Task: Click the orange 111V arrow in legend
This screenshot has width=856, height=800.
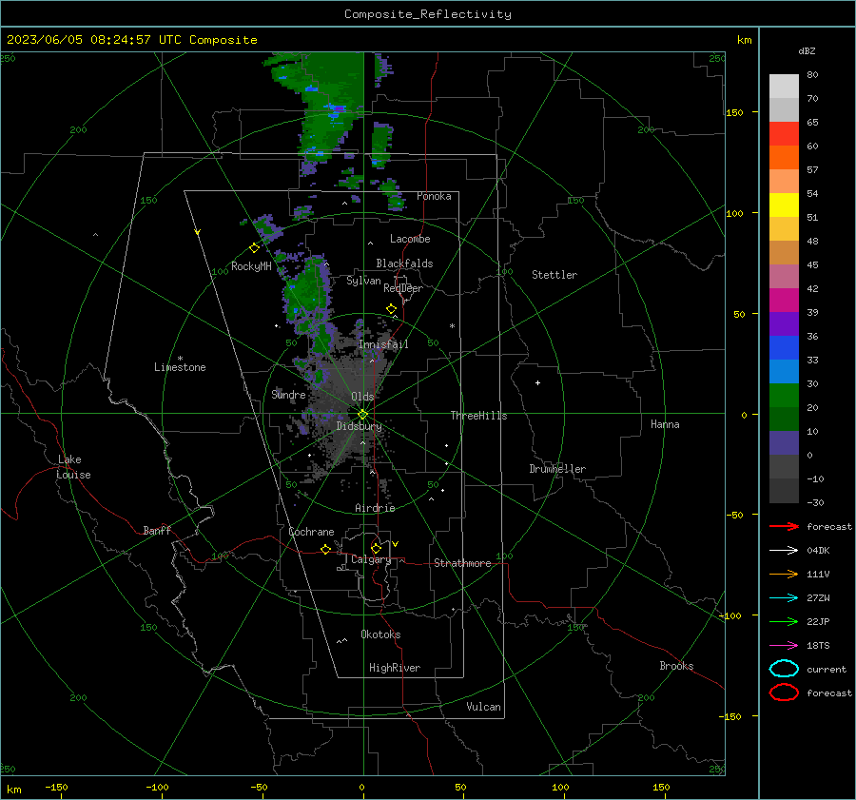Action: pyautogui.click(x=784, y=574)
